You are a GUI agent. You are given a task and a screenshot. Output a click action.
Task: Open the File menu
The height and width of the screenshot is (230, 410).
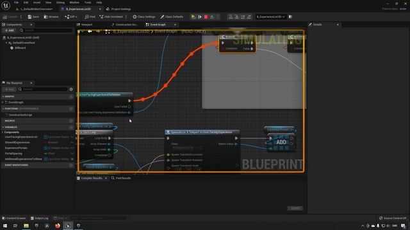(x=16, y=3)
